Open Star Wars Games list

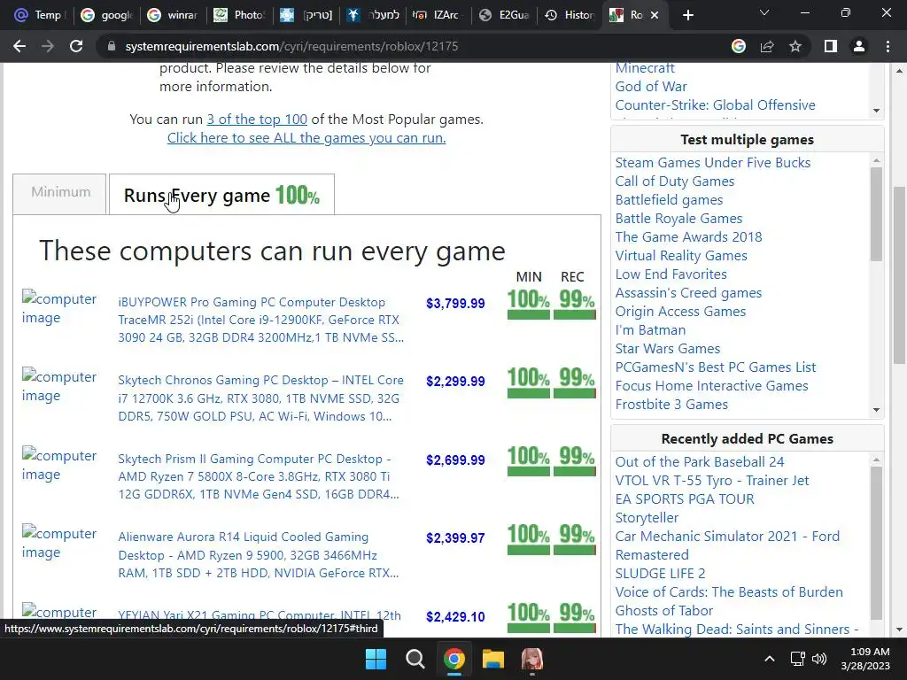click(668, 348)
